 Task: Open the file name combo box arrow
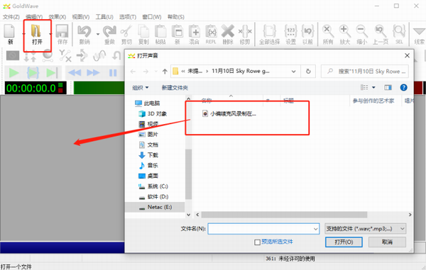[315, 229]
